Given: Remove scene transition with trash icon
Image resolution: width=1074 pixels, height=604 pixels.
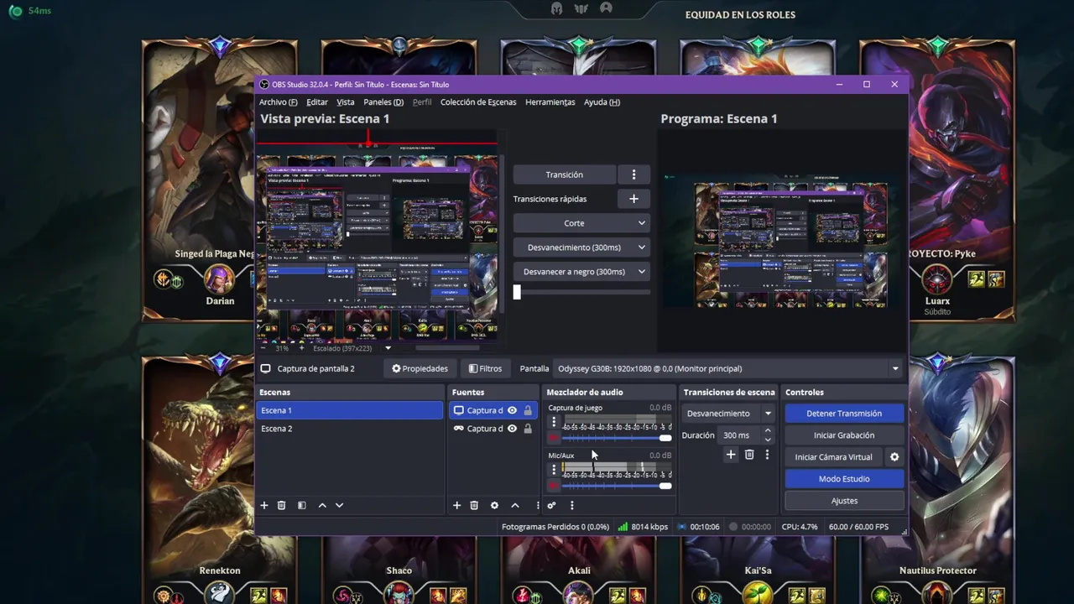Looking at the screenshot, I should 749,455.
